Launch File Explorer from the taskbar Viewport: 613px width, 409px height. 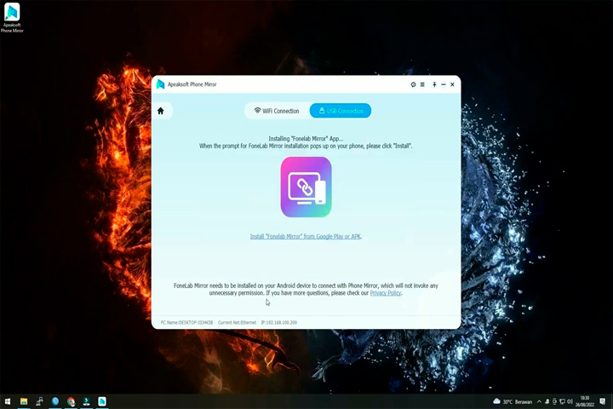click(24, 401)
